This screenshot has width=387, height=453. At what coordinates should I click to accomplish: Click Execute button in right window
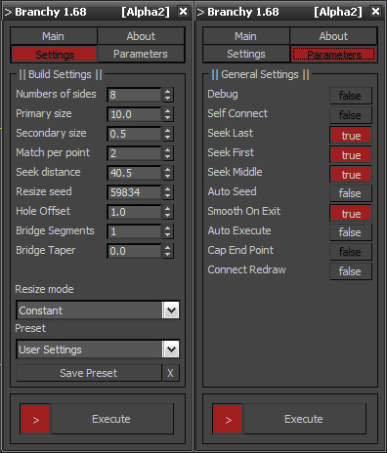pos(304,419)
